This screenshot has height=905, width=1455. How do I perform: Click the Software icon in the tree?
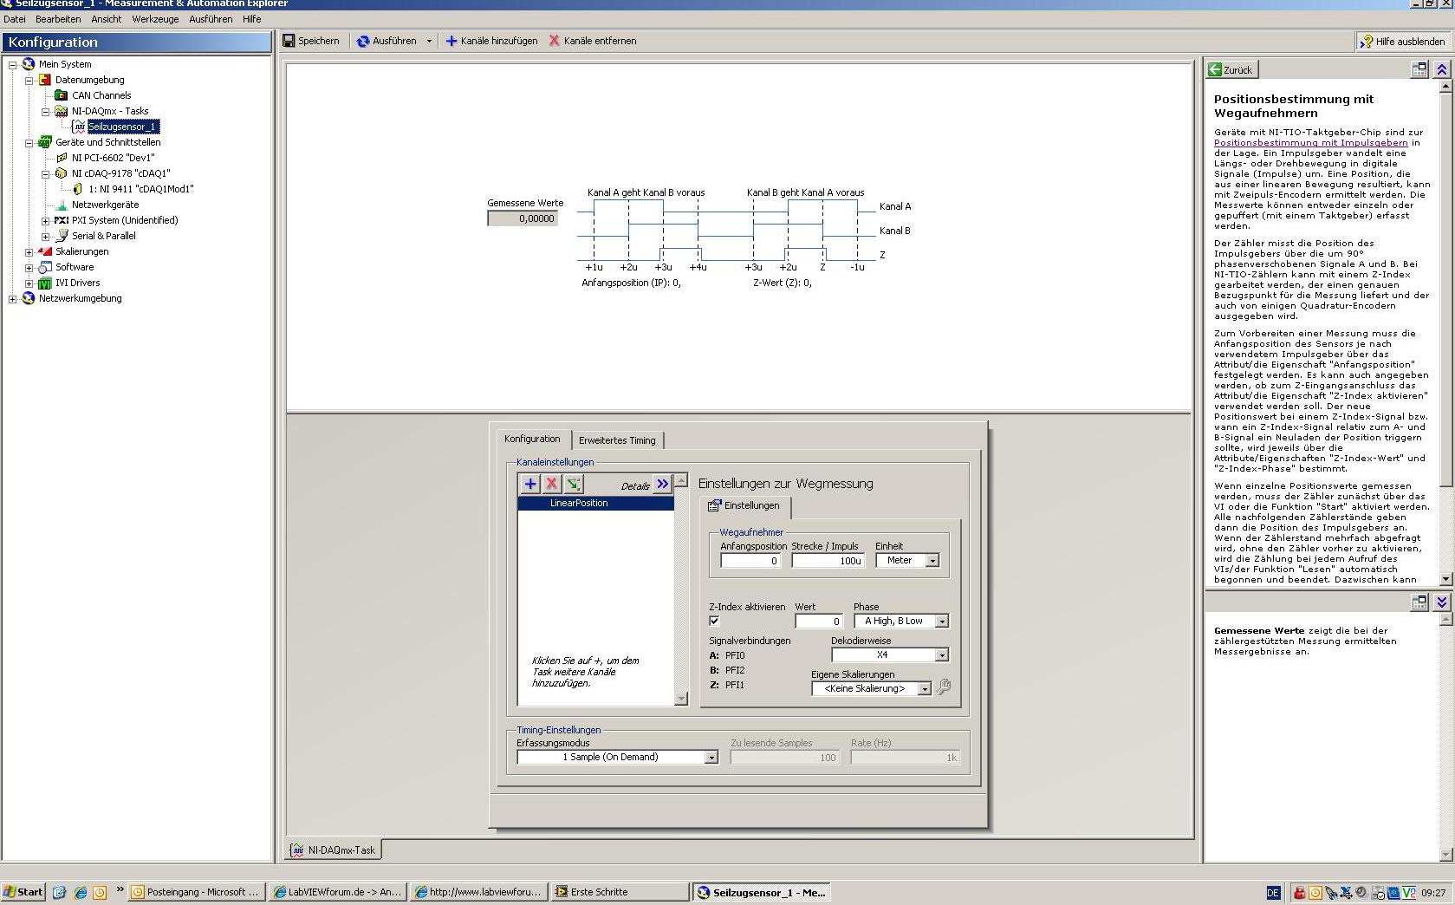(x=45, y=267)
